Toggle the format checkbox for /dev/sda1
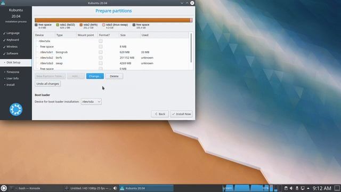The height and width of the screenshot is (192, 341). tap(101, 52)
